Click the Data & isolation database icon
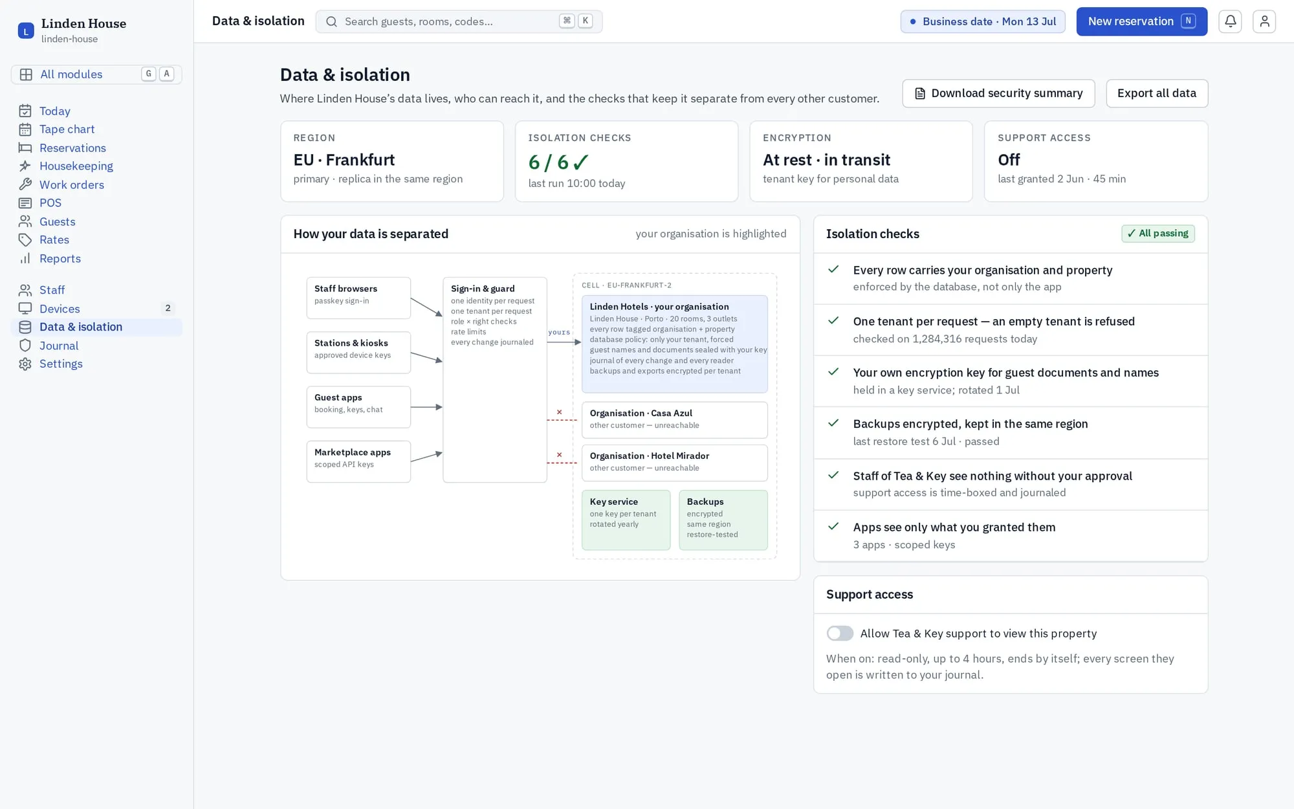The height and width of the screenshot is (809, 1294). [25, 327]
